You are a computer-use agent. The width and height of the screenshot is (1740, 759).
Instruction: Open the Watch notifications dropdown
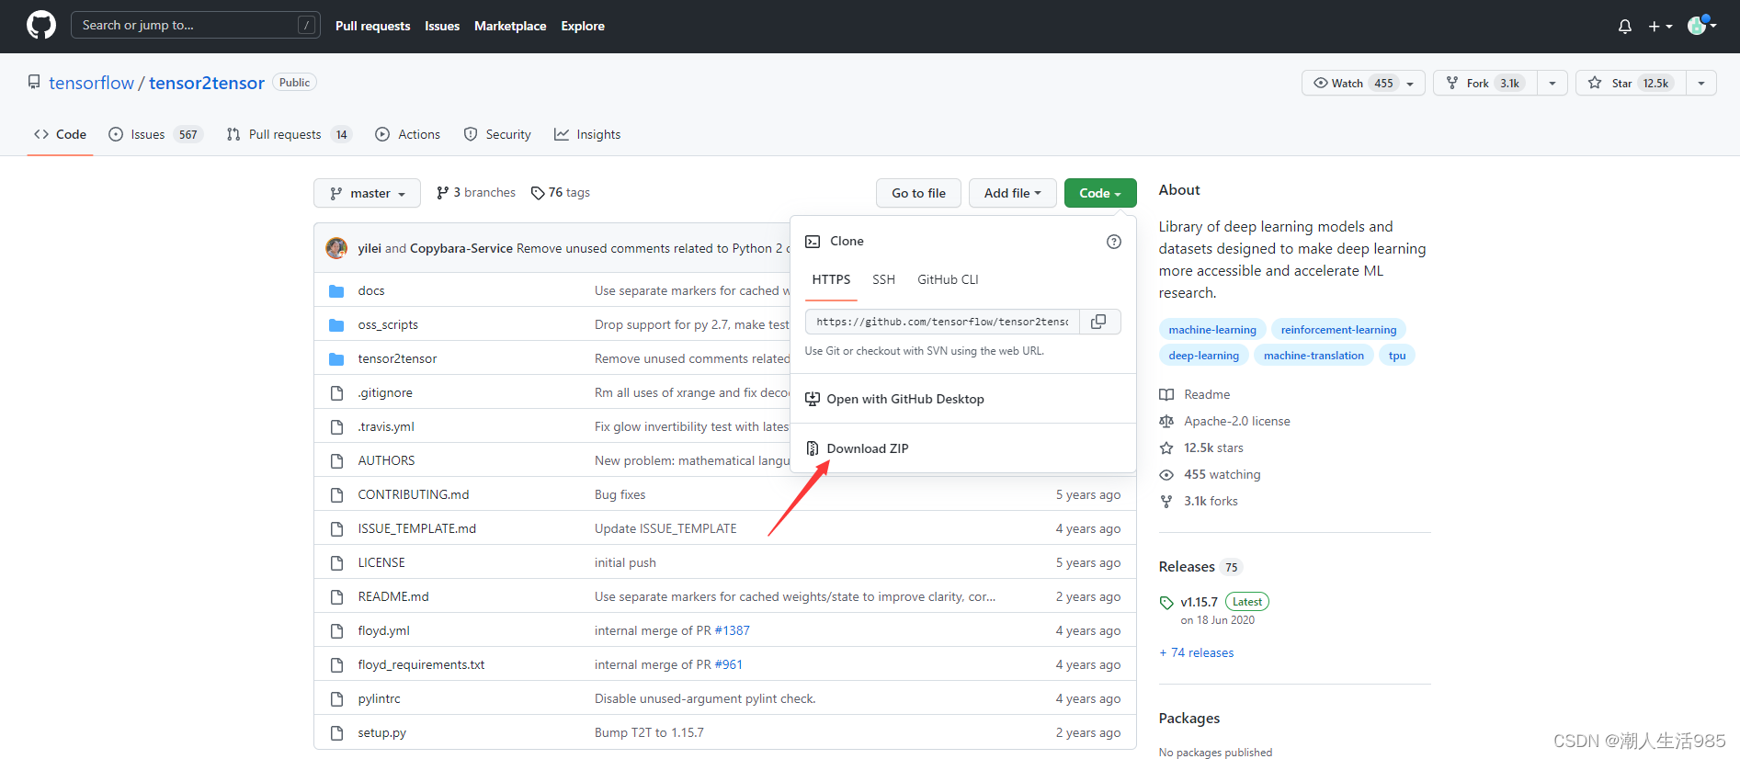click(1363, 83)
